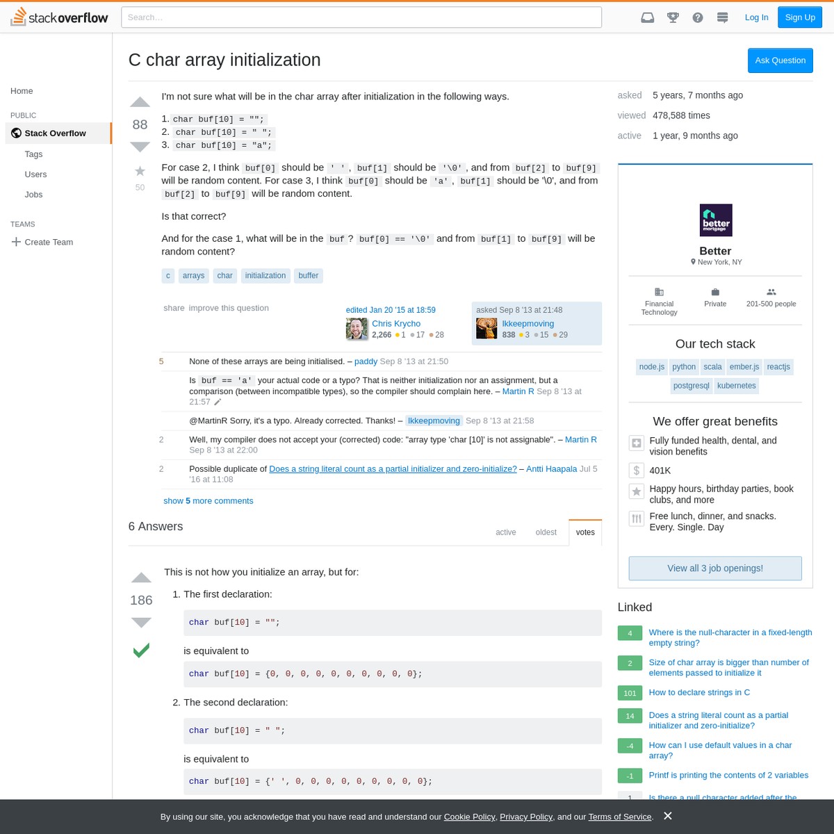Click Better company name link
The width and height of the screenshot is (834, 834).
point(715,251)
